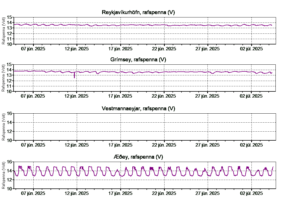Click the "Æðey, rafspenna (V)" chart title
Image resolution: width=289 pixels, height=216 pixels.
138,157
